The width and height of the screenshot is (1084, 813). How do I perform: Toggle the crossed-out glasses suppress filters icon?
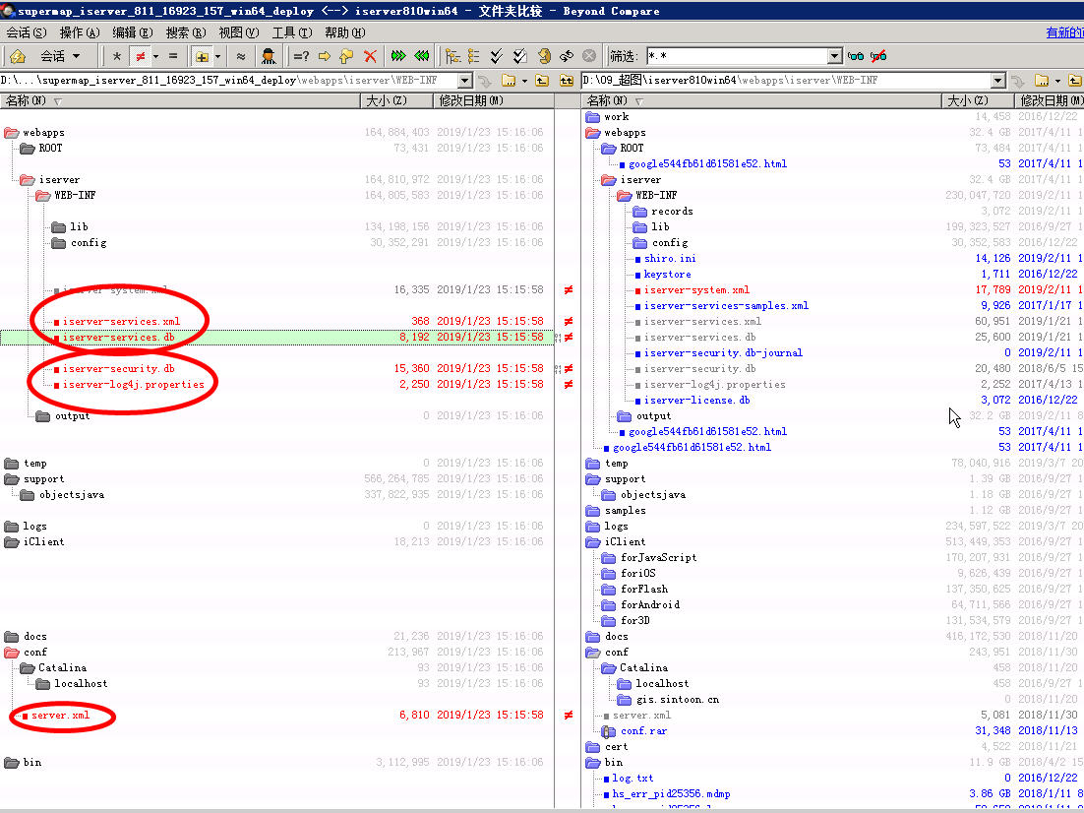click(x=878, y=56)
